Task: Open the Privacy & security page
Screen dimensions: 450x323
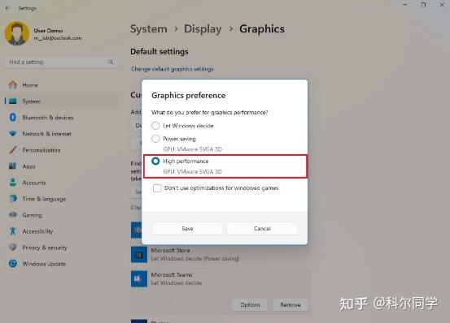Action: point(61,248)
